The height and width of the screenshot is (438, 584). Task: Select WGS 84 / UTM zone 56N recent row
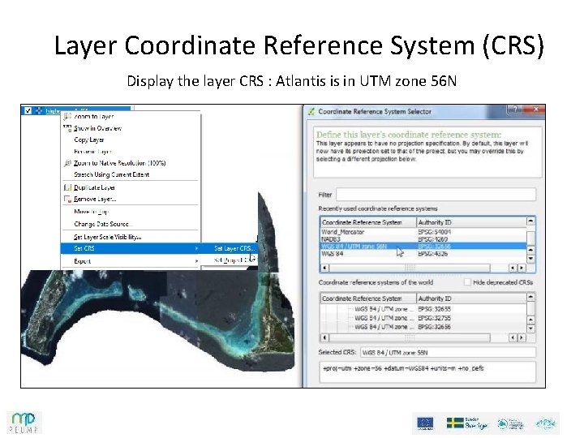pos(423,247)
